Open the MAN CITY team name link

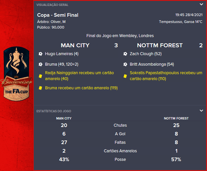tap(75, 45)
